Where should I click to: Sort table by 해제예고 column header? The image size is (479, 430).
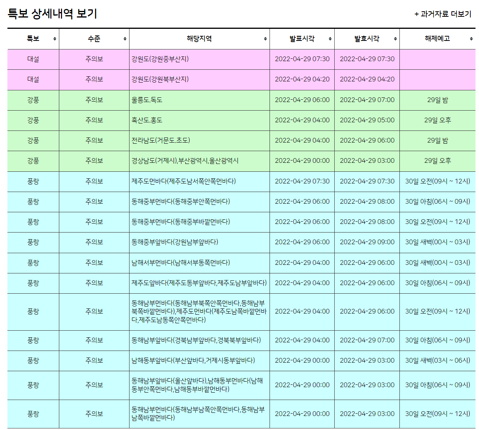[438, 39]
